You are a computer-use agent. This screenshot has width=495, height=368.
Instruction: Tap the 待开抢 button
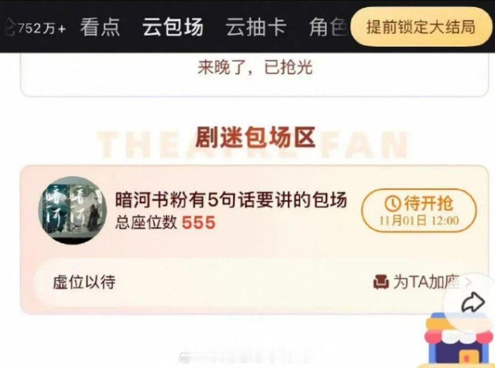click(419, 210)
